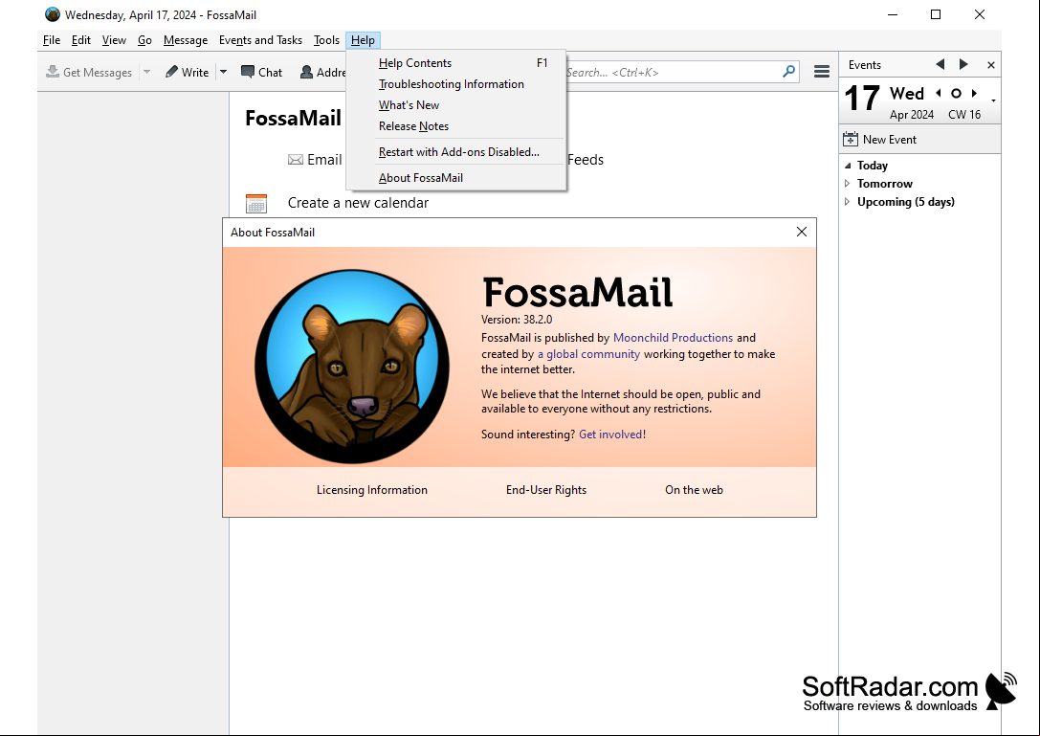The height and width of the screenshot is (736, 1040).
Task: Collapse the Today events group
Action: [848, 166]
